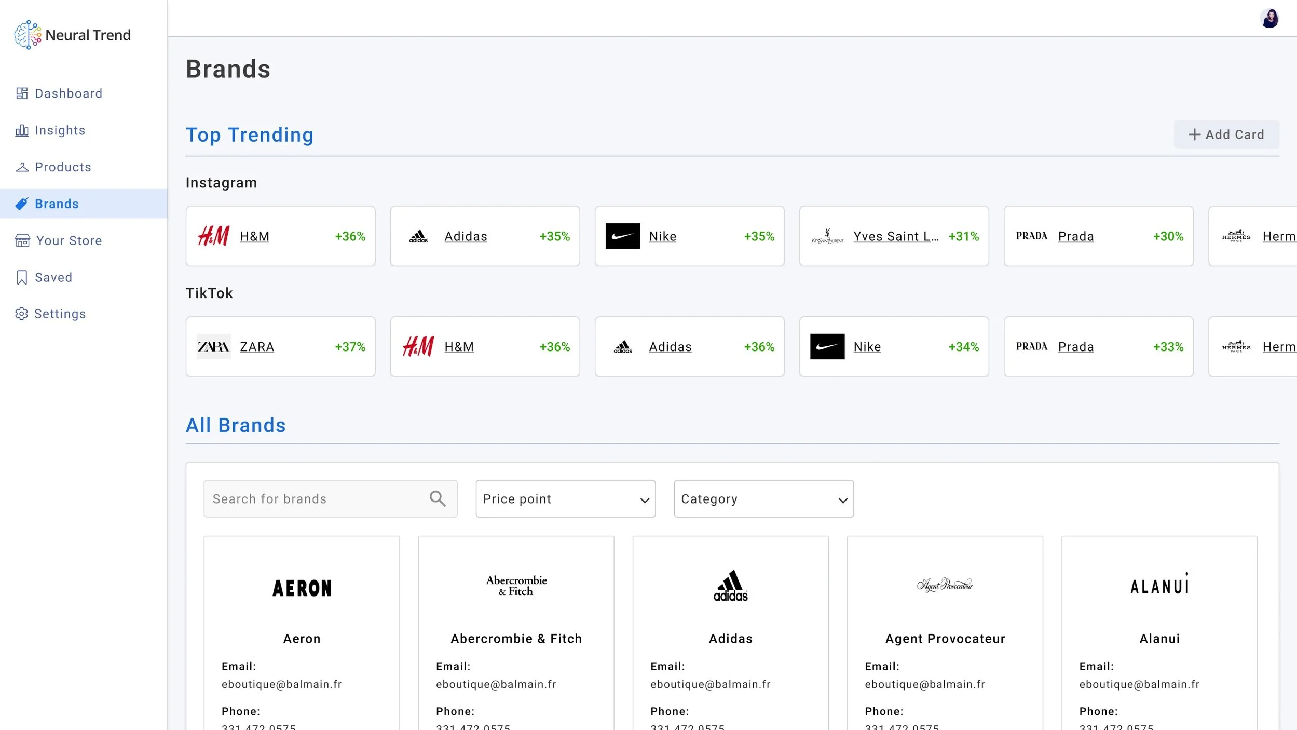Viewport: 1297px width, 730px height.
Task: Open Settings from sidebar
Action: click(60, 314)
